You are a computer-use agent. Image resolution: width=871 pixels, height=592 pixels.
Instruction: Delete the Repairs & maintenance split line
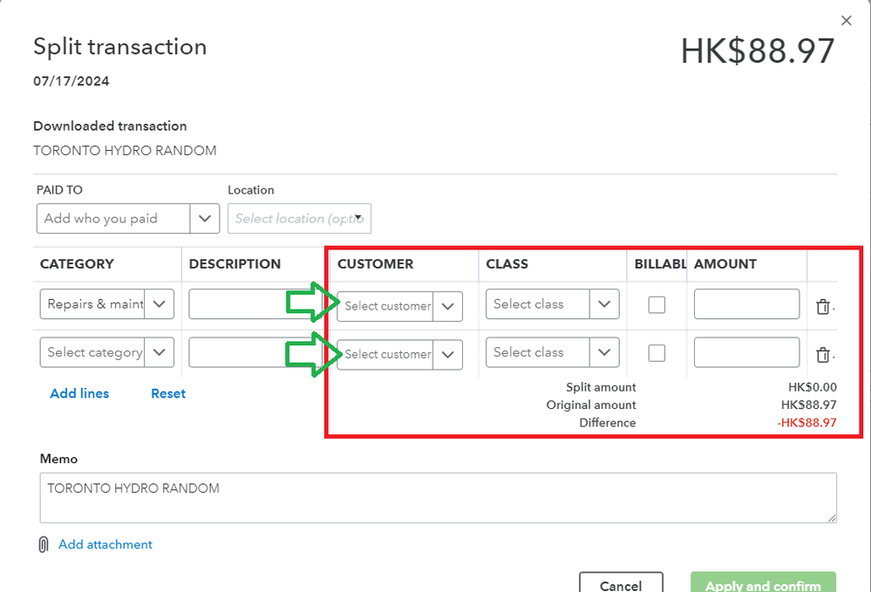pos(823,306)
